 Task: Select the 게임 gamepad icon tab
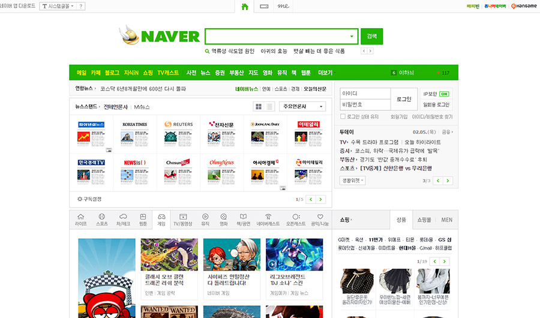pos(161,220)
